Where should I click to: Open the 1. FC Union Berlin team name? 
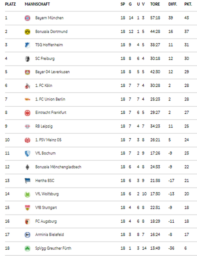tap(50, 99)
